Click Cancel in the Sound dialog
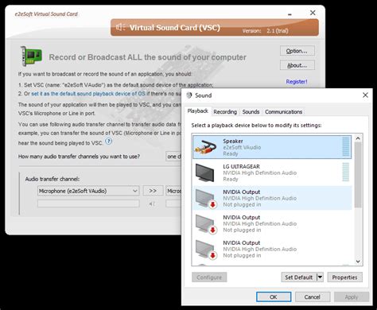Image resolution: width=377 pixels, height=310 pixels. pyautogui.click(x=313, y=296)
